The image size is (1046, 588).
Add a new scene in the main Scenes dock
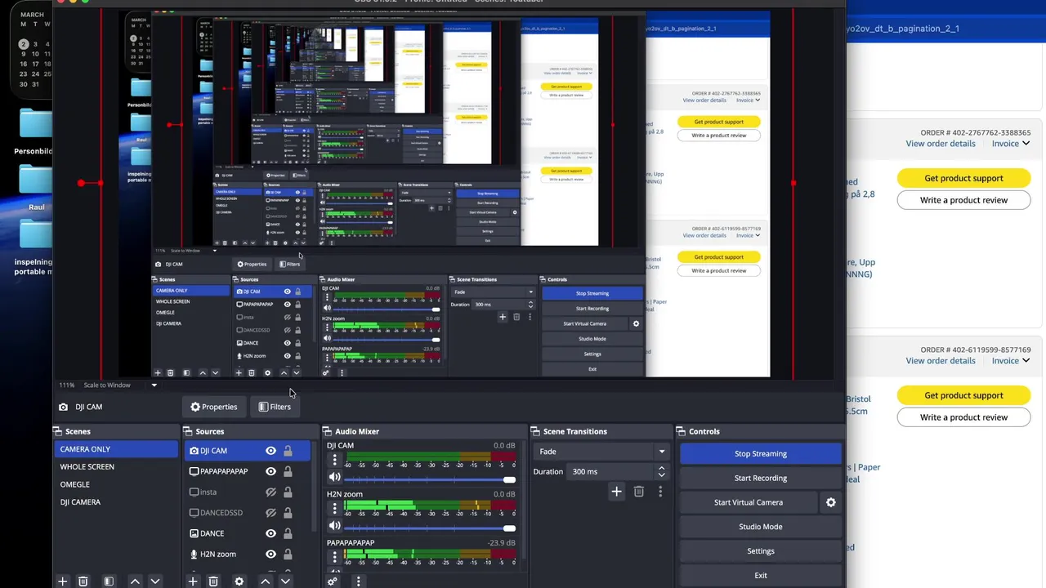pos(62,581)
